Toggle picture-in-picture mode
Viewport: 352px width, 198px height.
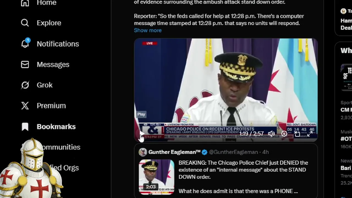(x=297, y=134)
